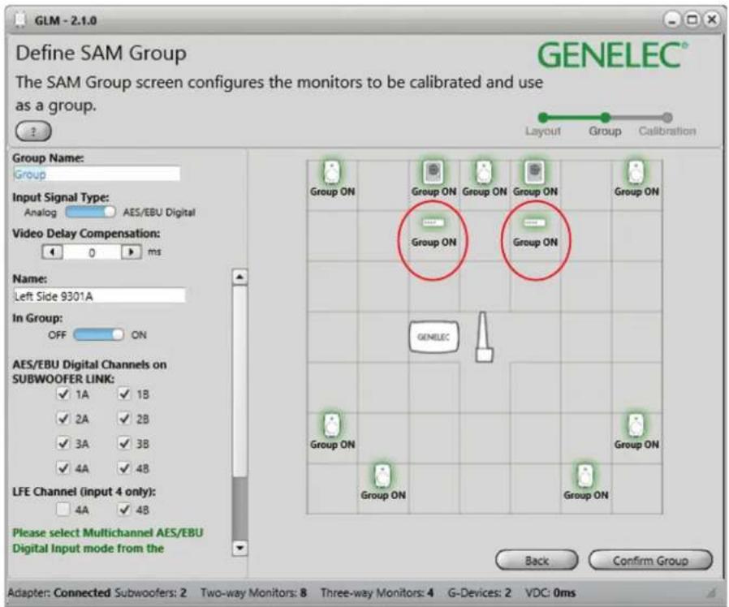Toggle Input Signal Type Analog/AES-EBU switch

point(90,212)
